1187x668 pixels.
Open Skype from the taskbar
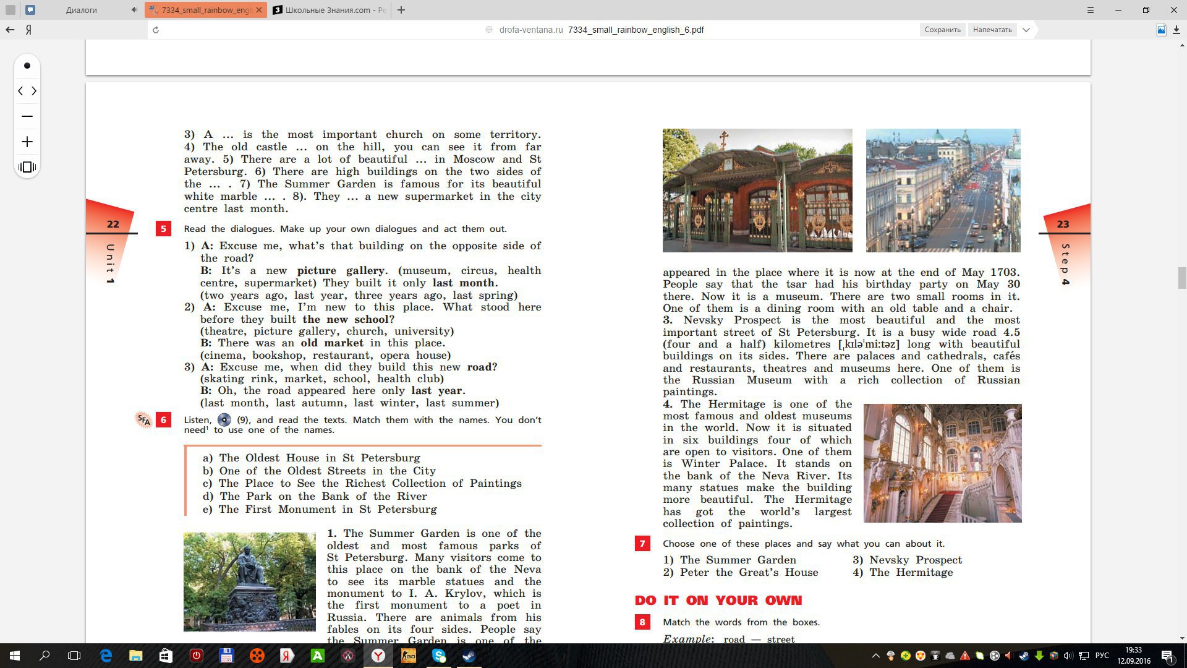tap(439, 656)
